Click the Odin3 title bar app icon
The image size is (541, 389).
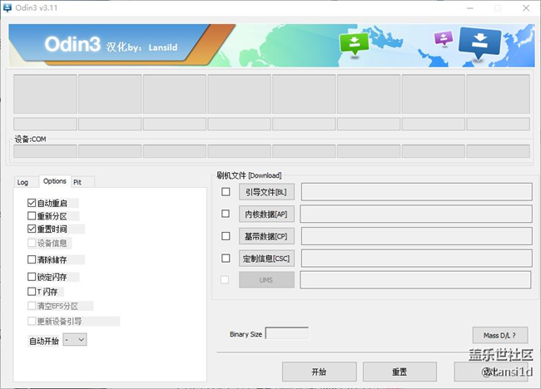tap(8, 8)
